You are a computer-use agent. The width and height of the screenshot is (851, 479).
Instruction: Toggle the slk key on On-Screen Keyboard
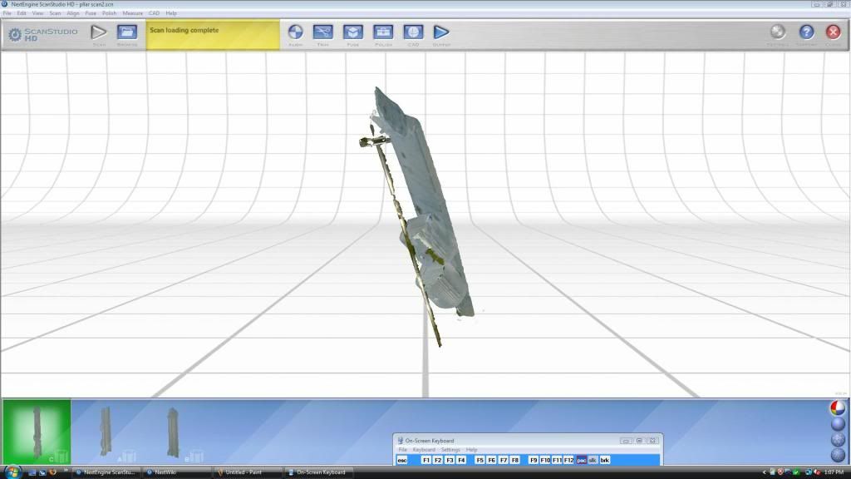[593, 460]
